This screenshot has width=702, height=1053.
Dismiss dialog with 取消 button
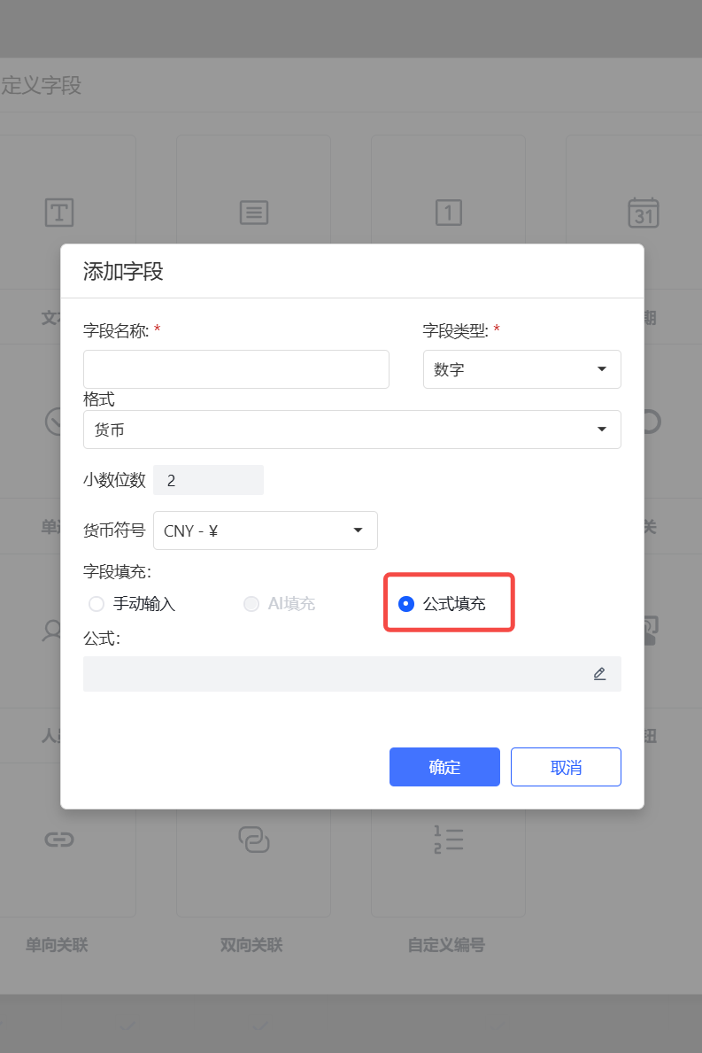[x=566, y=767]
